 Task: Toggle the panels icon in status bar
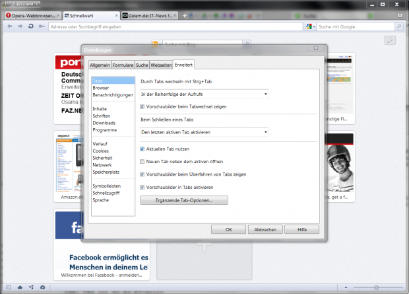[9, 287]
